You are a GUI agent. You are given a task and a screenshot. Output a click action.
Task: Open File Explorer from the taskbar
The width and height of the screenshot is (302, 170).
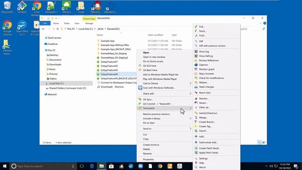click(101, 166)
